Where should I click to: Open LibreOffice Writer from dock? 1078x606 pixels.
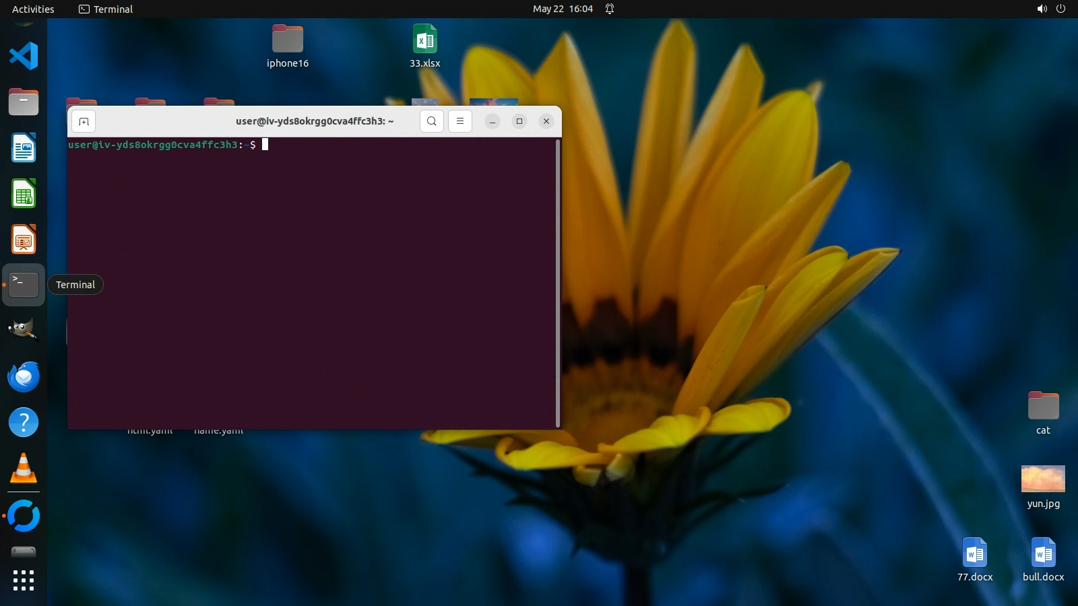[24, 148]
